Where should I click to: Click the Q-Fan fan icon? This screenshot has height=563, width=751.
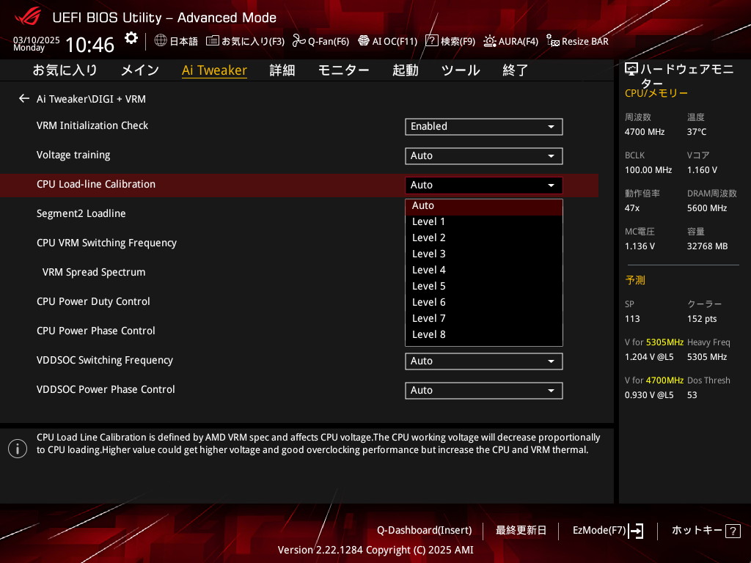click(299, 41)
